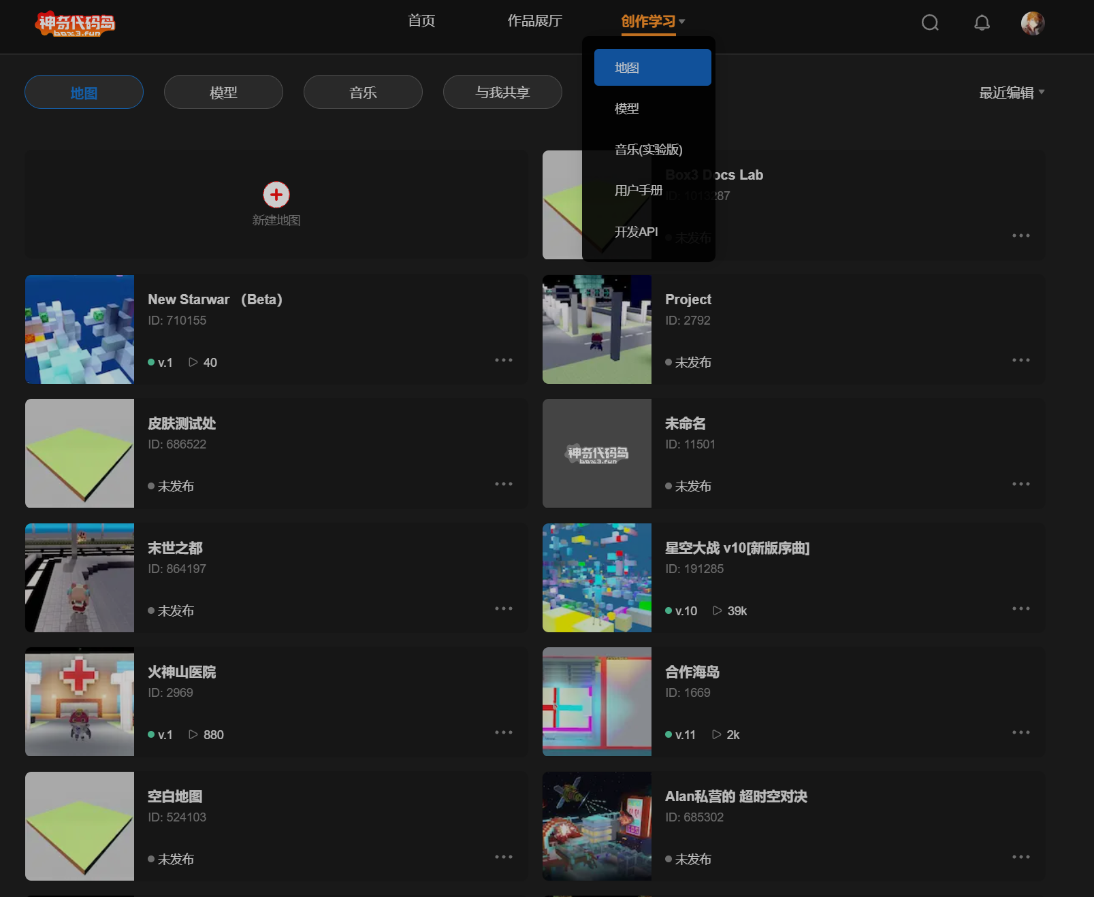1094x897 pixels.
Task: Click the 合作海岛 title
Action: (692, 672)
